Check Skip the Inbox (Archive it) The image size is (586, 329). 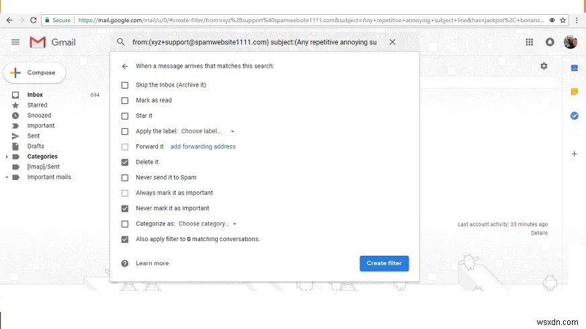coord(125,85)
